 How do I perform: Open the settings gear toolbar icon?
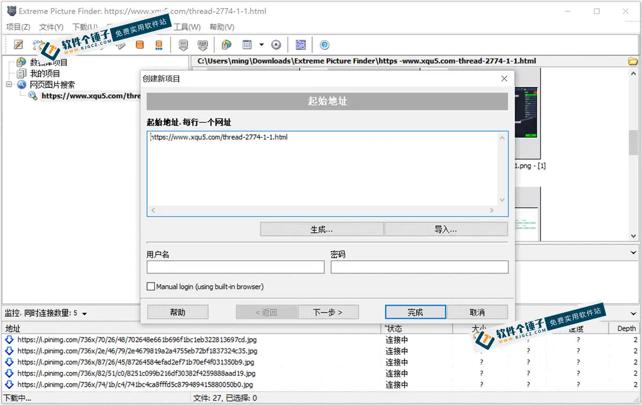276,45
